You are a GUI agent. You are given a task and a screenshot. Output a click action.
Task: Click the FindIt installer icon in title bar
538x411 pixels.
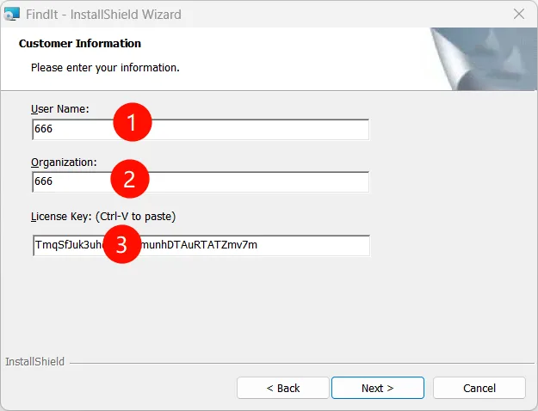tap(12, 14)
